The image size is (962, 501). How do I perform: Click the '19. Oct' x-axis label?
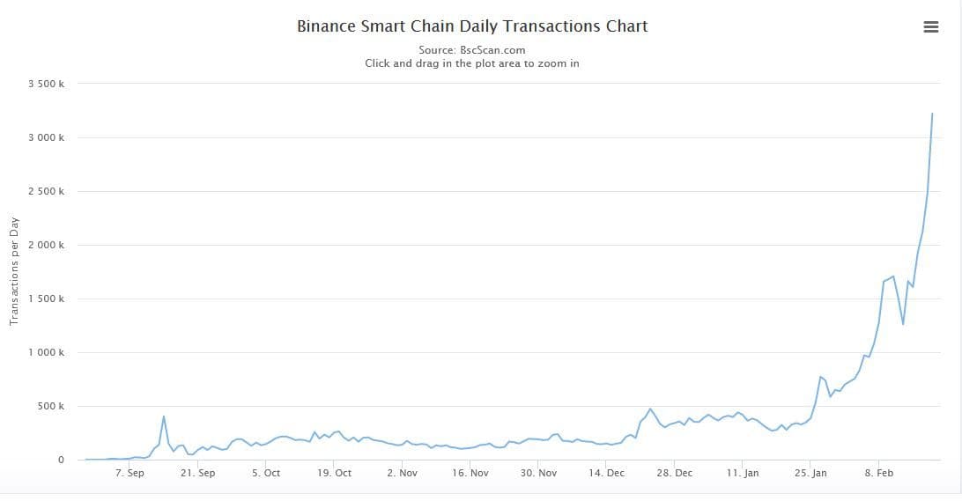pyautogui.click(x=334, y=473)
